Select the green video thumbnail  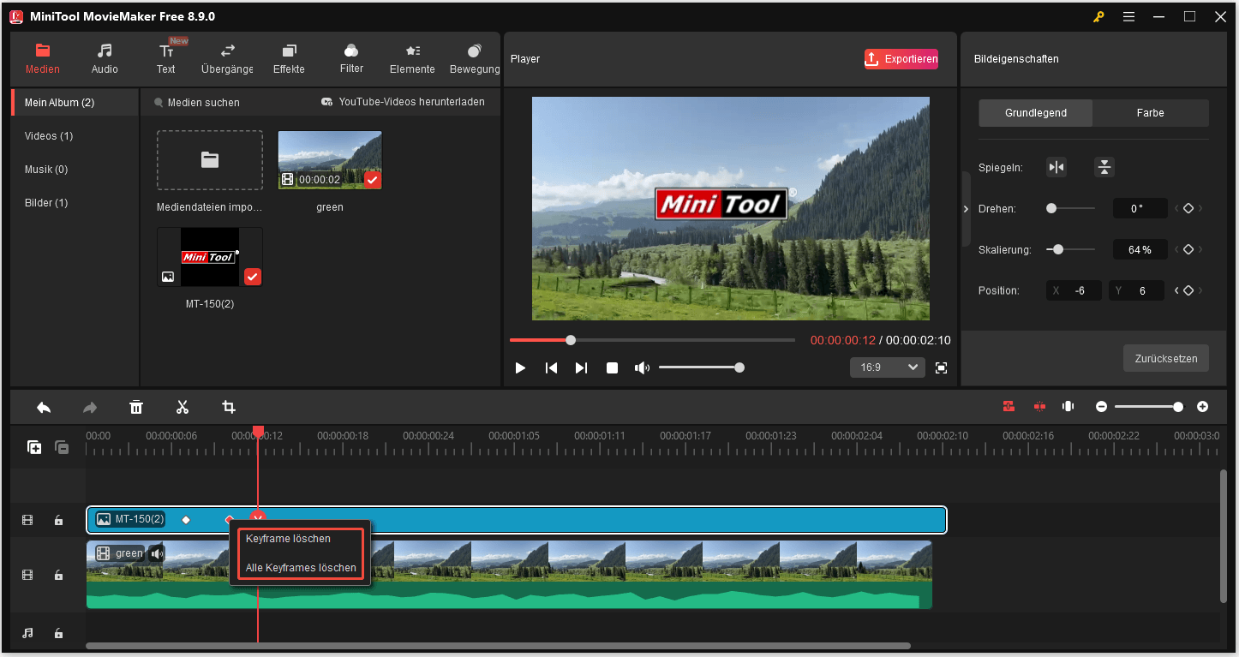click(x=330, y=160)
